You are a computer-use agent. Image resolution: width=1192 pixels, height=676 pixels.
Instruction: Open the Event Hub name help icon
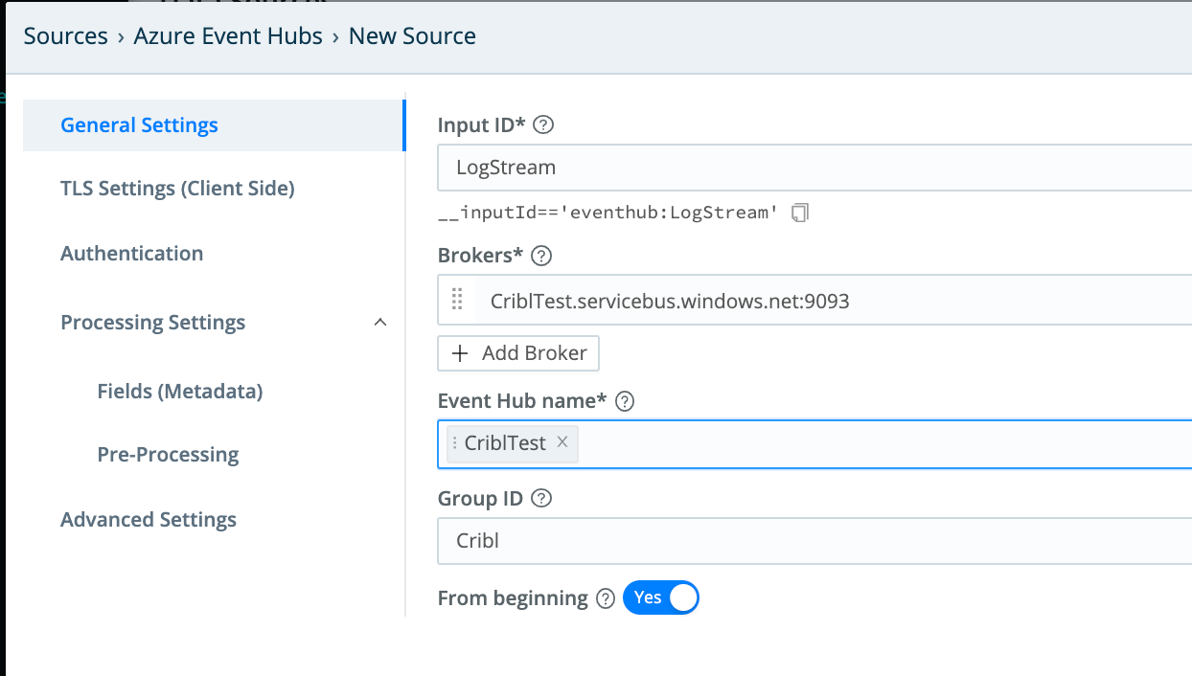click(x=625, y=401)
